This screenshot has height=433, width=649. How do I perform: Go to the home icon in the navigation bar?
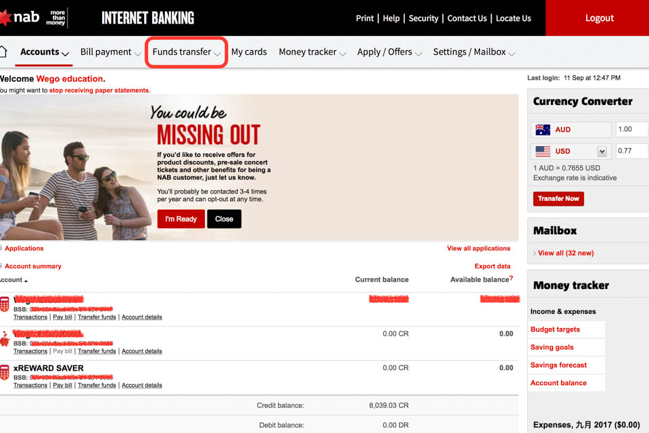click(x=3, y=52)
